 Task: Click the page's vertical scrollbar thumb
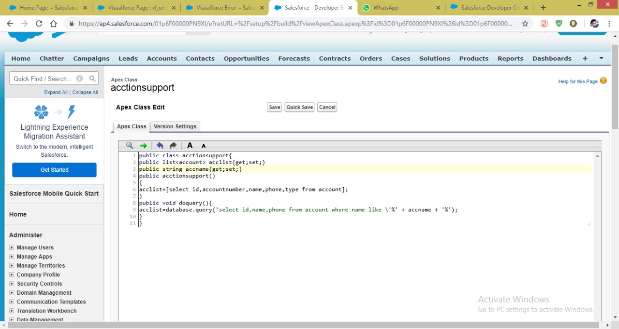[615, 87]
